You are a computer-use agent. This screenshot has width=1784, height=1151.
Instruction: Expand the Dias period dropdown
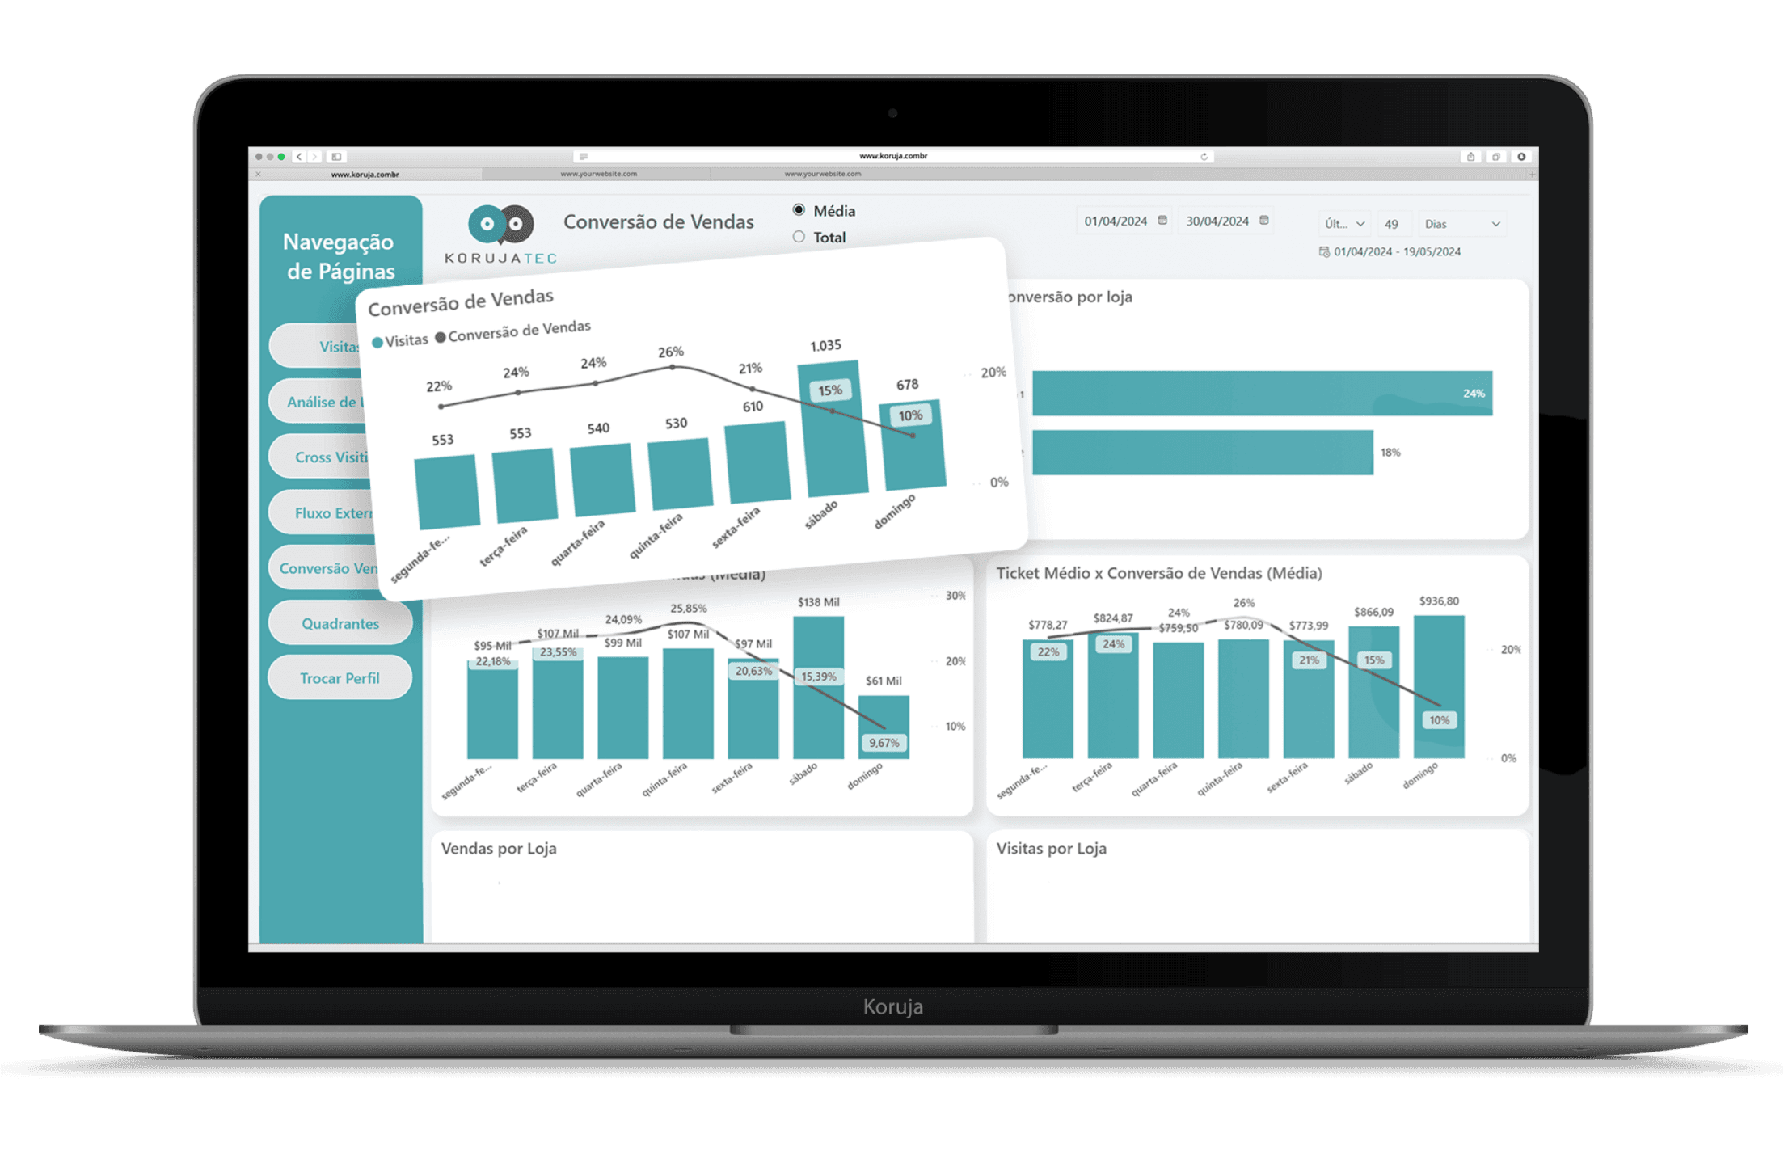click(1461, 224)
